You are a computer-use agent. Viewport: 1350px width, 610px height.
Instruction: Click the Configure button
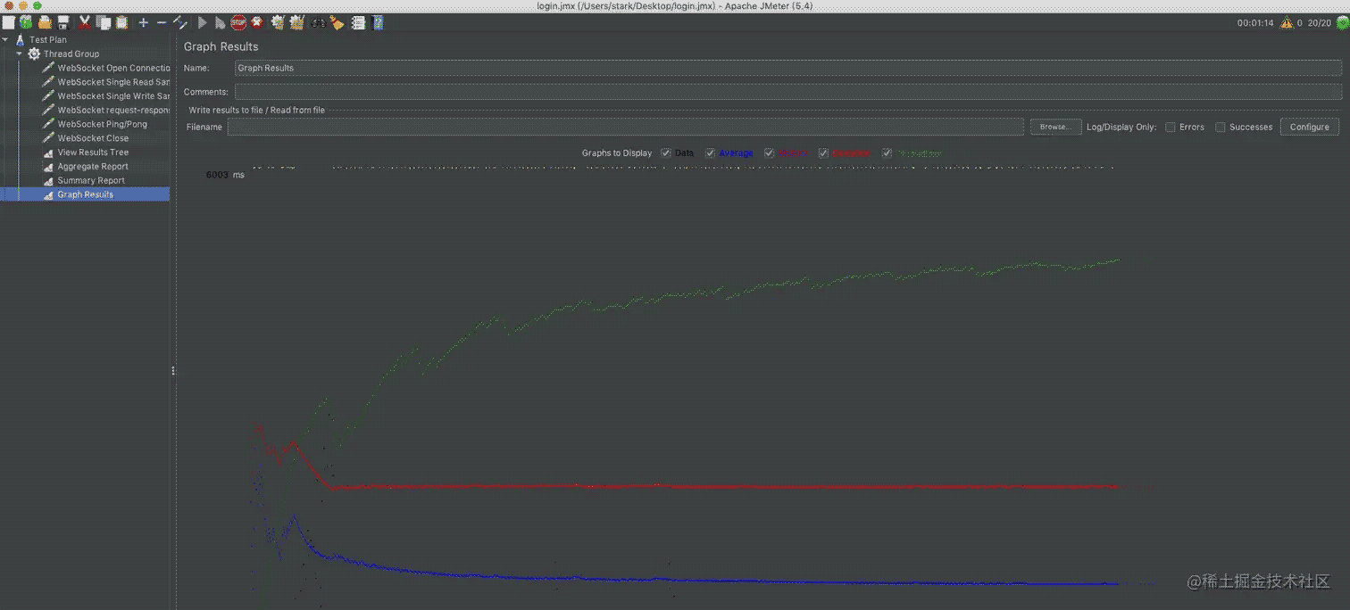tap(1309, 128)
